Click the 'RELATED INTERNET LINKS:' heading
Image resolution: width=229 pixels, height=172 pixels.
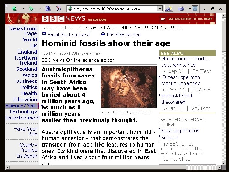tap(182, 122)
